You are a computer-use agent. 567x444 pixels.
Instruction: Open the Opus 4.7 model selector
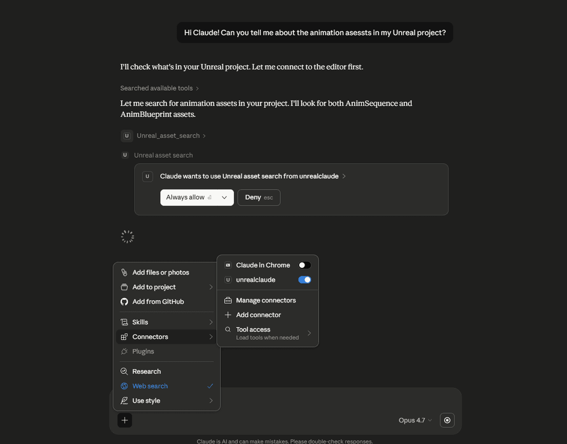(x=415, y=420)
